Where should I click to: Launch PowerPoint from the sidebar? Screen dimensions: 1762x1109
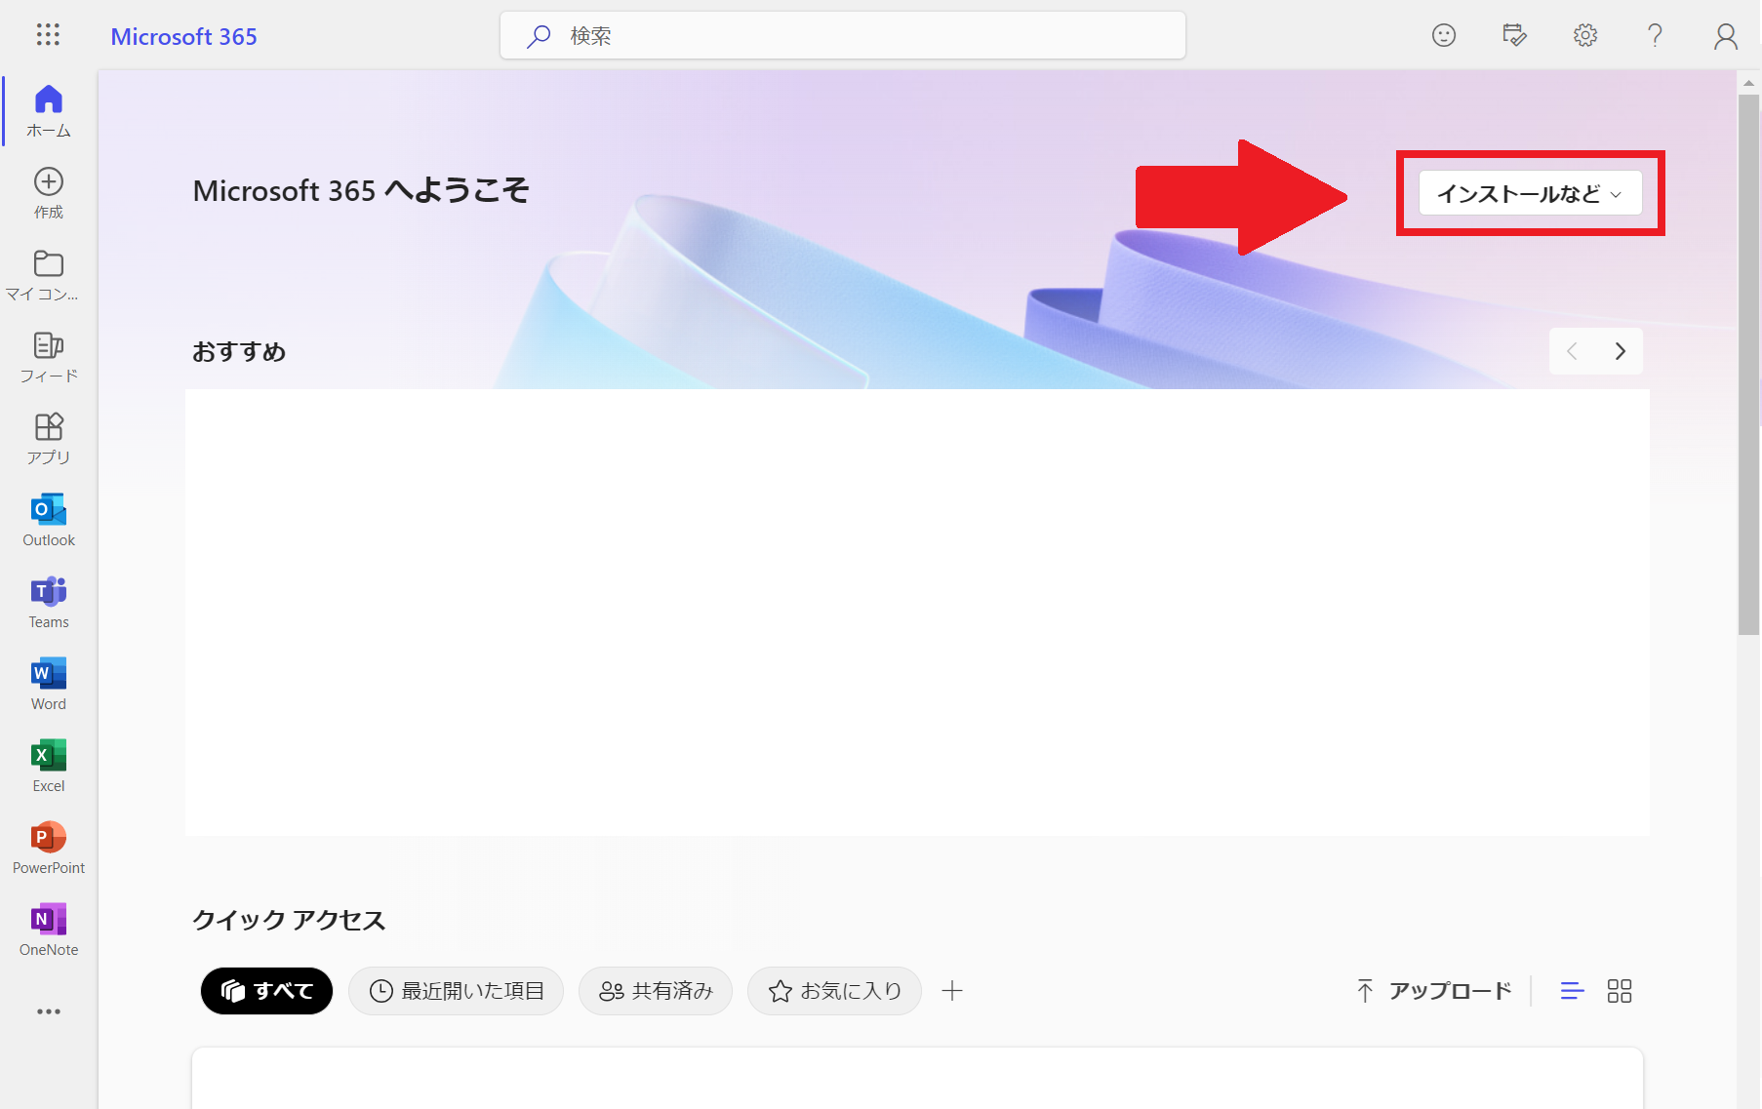pos(49,848)
